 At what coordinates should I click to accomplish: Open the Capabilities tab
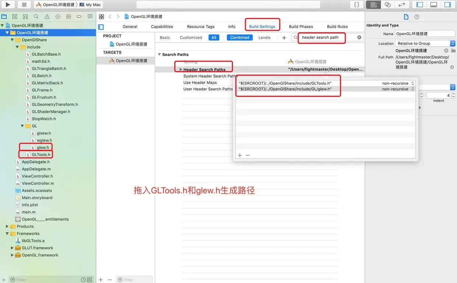[x=162, y=26]
